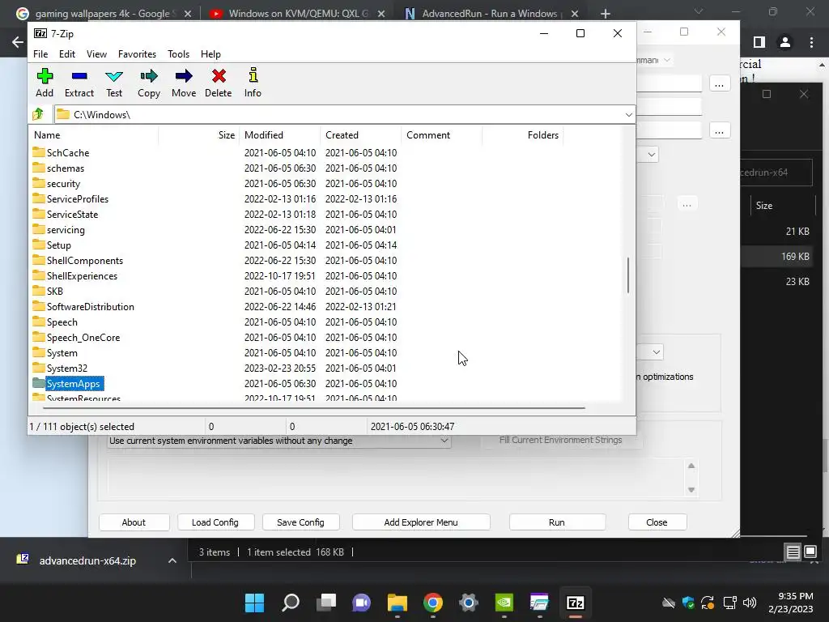Sort by the Created column header
Image resolution: width=829 pixels, height=622 pixels.
tap(360, 135)
